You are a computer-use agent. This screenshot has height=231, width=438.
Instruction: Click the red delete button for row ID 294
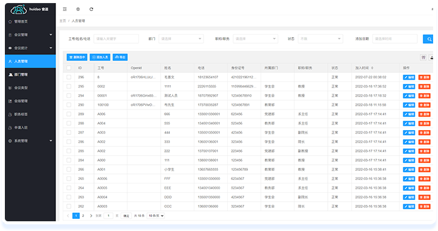click(425, 95)
